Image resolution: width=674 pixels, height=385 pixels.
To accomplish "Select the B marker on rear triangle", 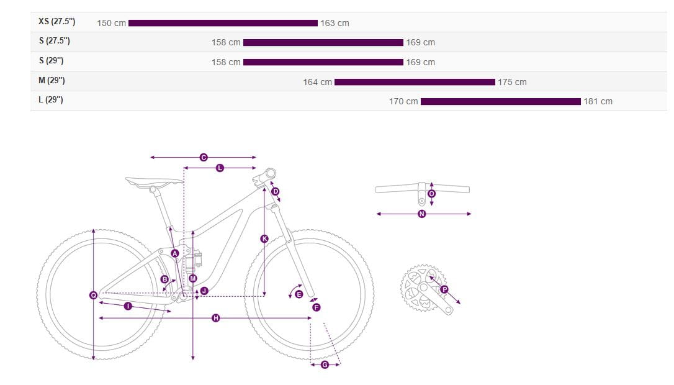I will click(164, 279).
